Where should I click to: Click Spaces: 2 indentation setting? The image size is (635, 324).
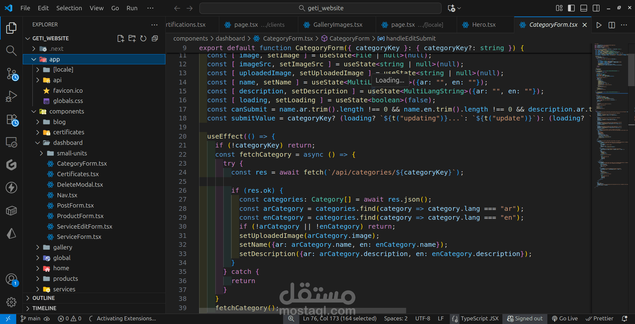396,319
